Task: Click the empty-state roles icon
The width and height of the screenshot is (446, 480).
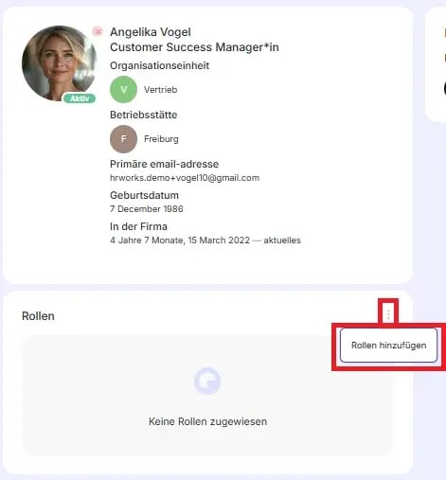Action: (x=207, y=381)
